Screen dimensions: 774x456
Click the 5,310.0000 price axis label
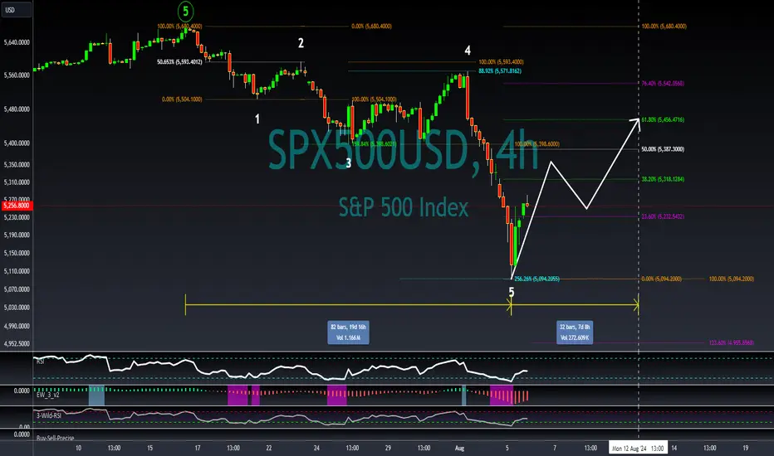(x=17, y=182)
